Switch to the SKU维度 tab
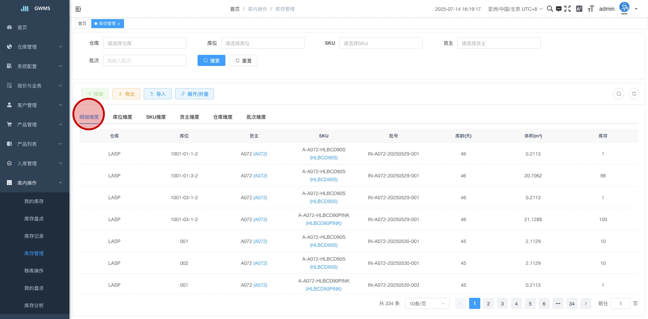 click(156, 117)
